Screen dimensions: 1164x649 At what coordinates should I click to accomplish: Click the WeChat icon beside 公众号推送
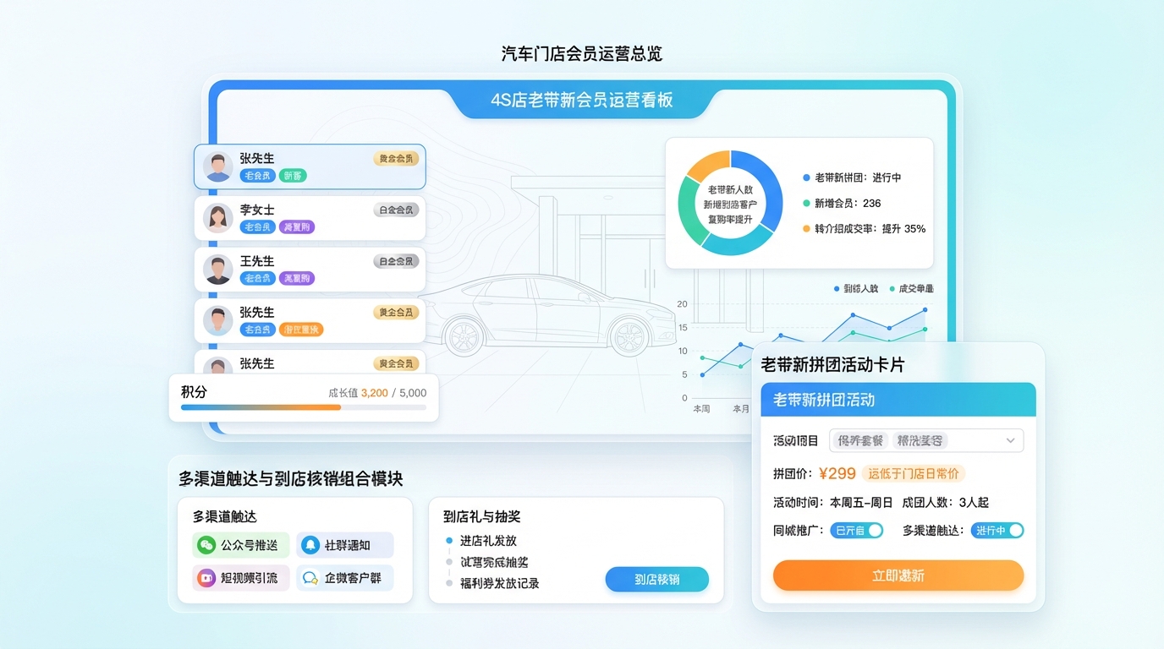click(x=206, y=545)
